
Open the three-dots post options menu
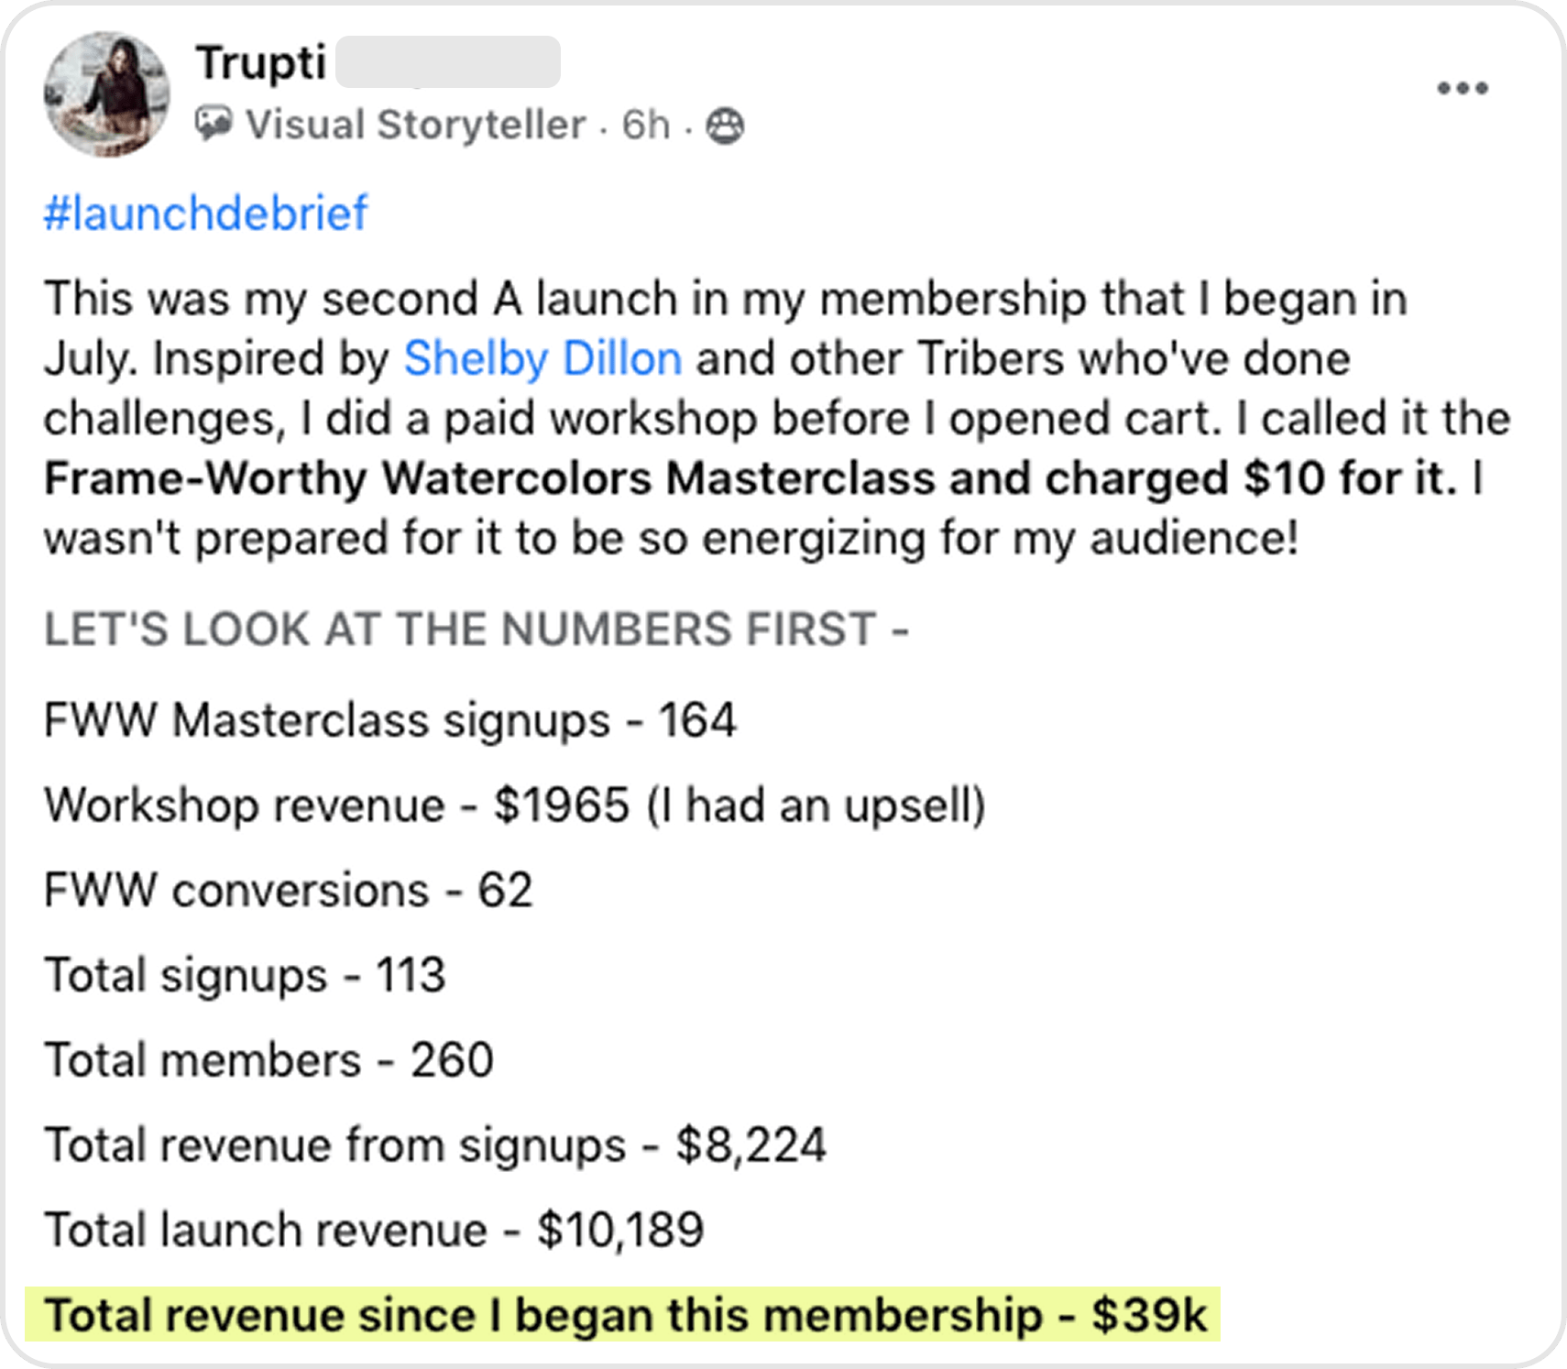pos(1463,89)
